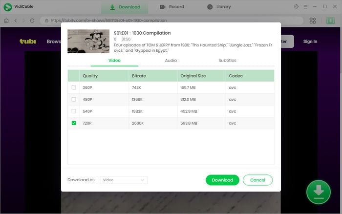This screenshot has width=342, height=214.
Task: Open the Download top tab
Action: point(125,7)
